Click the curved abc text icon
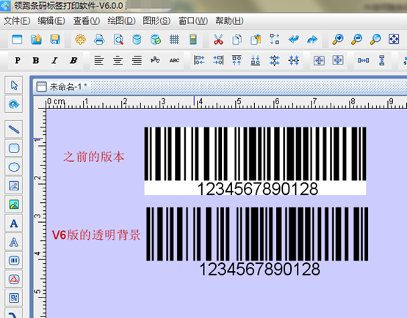 pos(155,60)
